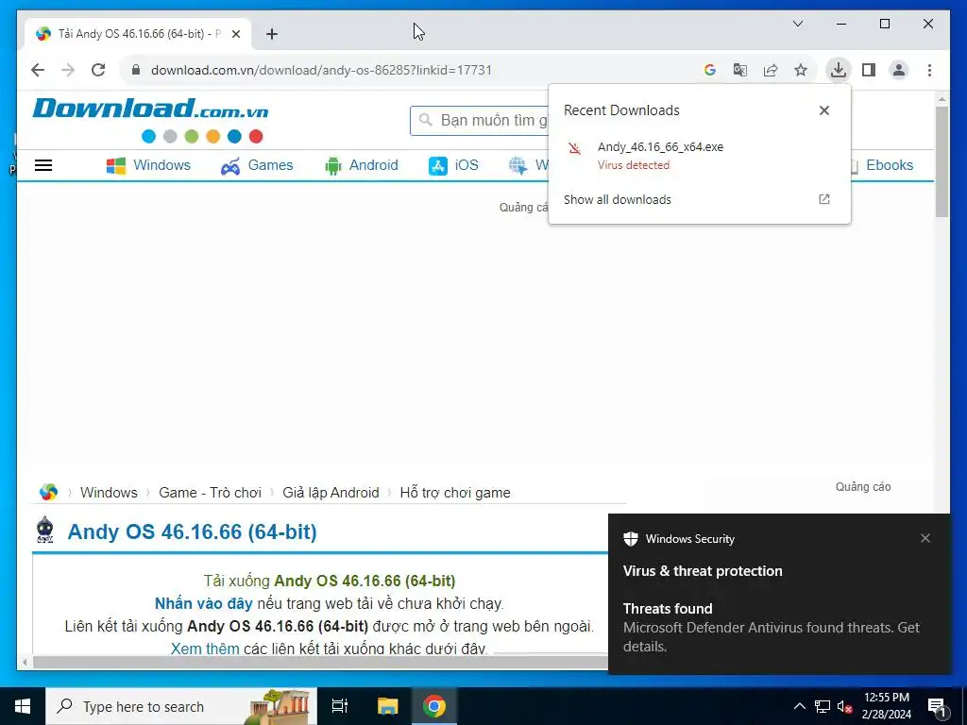Open the iOS category menu
This screenshot has width=967, height=725.
pos(453,165)
